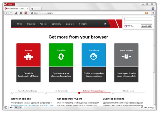
Task: Click the scrollbar down arrow
Action: pos(154,105)
